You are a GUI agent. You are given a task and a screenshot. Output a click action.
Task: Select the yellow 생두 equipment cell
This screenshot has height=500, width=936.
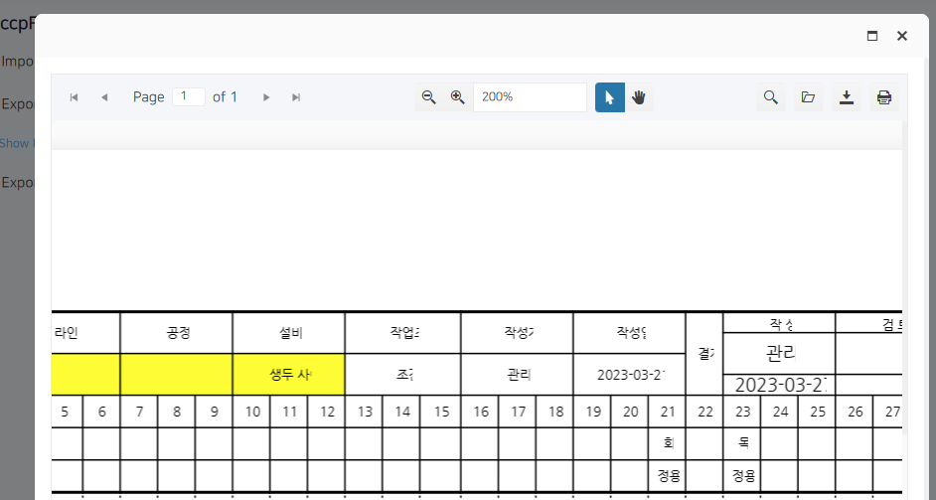click(x=289, y=375)
